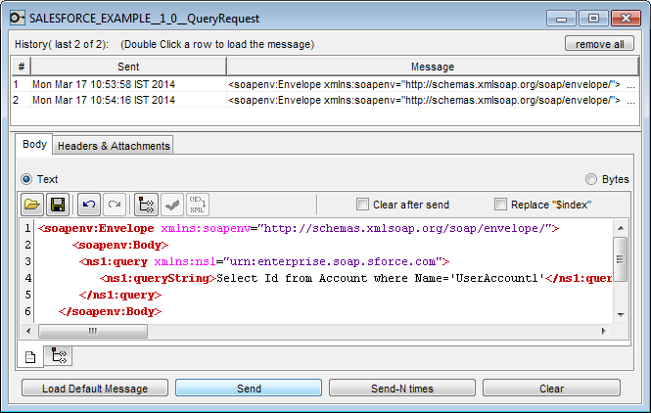Click the open file folder icon
This screenshot has height=413, width=651.
tap(33, 205)
